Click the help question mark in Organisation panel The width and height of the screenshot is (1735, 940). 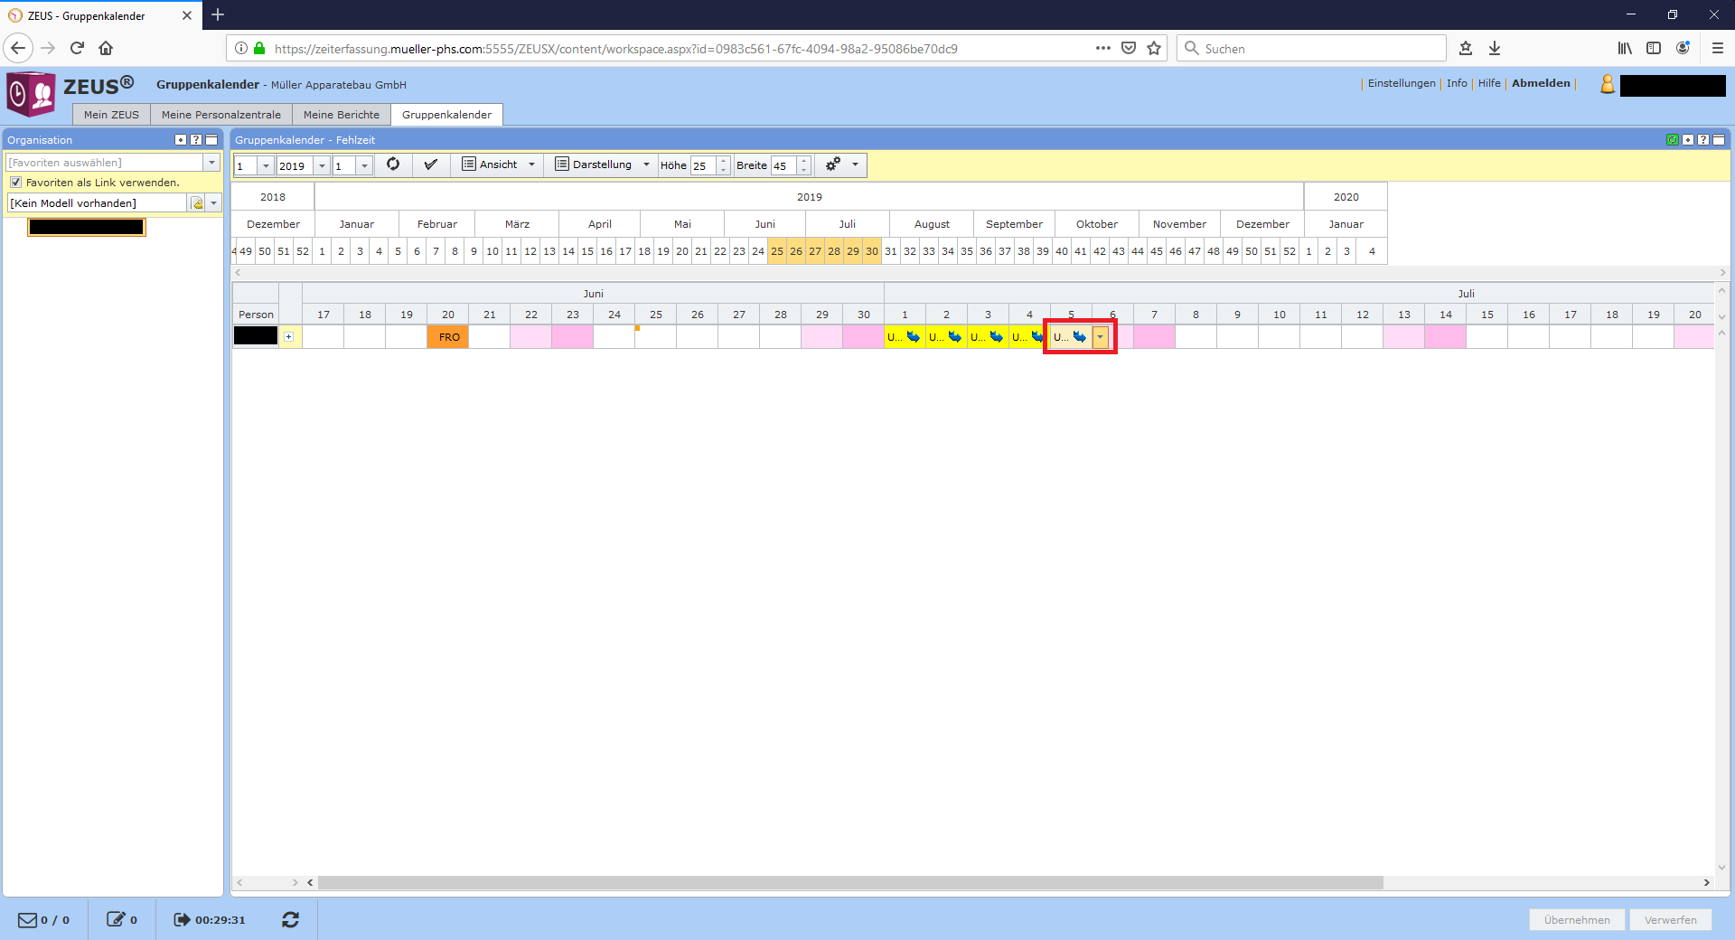pos(196,140)
